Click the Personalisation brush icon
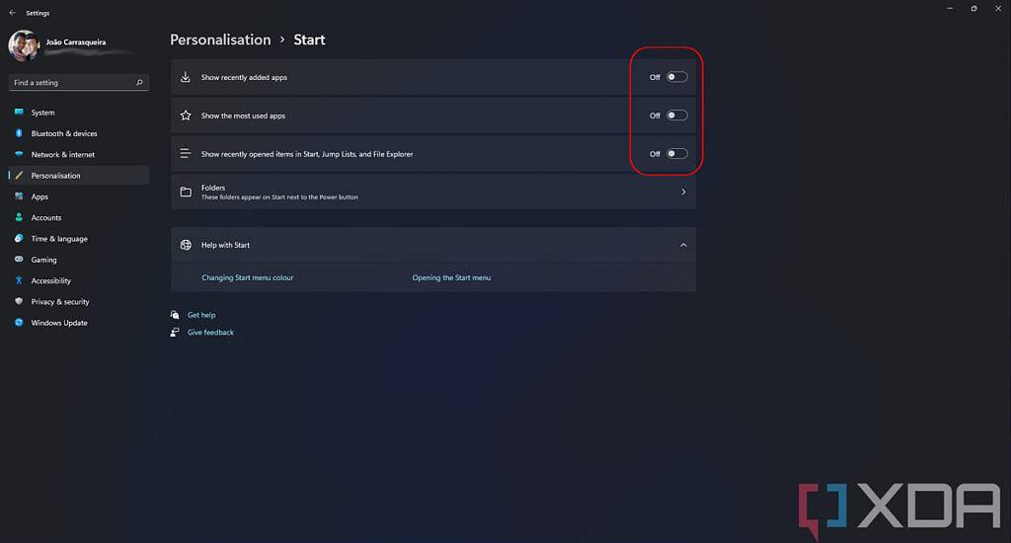This screenshot has height=543, width=1011. point(19,176)
